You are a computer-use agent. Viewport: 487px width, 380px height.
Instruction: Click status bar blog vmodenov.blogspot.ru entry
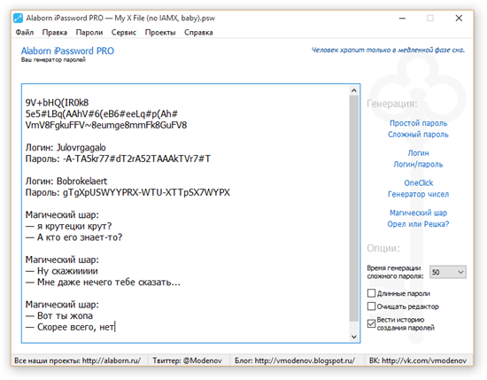click(295, 361)
